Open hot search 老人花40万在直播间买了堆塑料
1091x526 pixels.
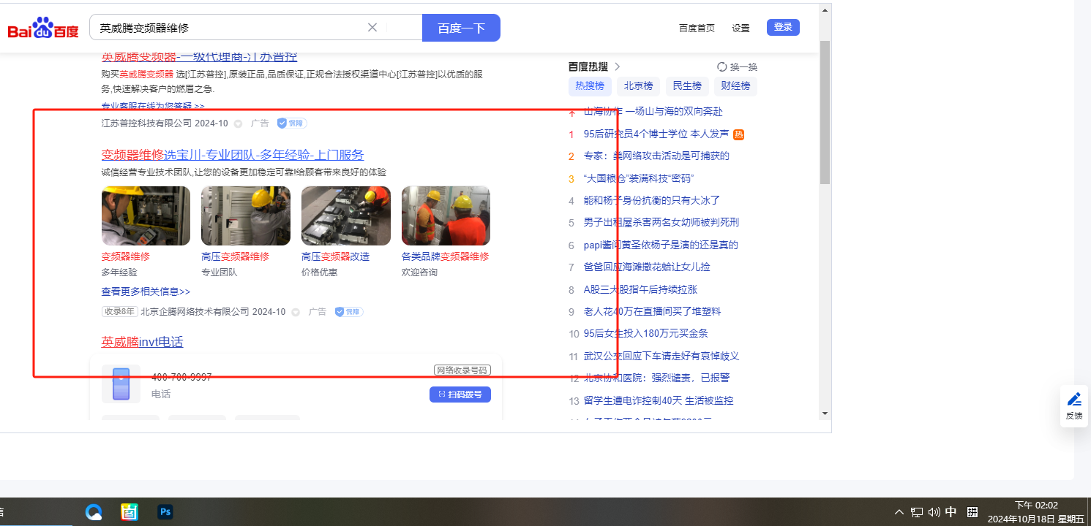(652, 311)
